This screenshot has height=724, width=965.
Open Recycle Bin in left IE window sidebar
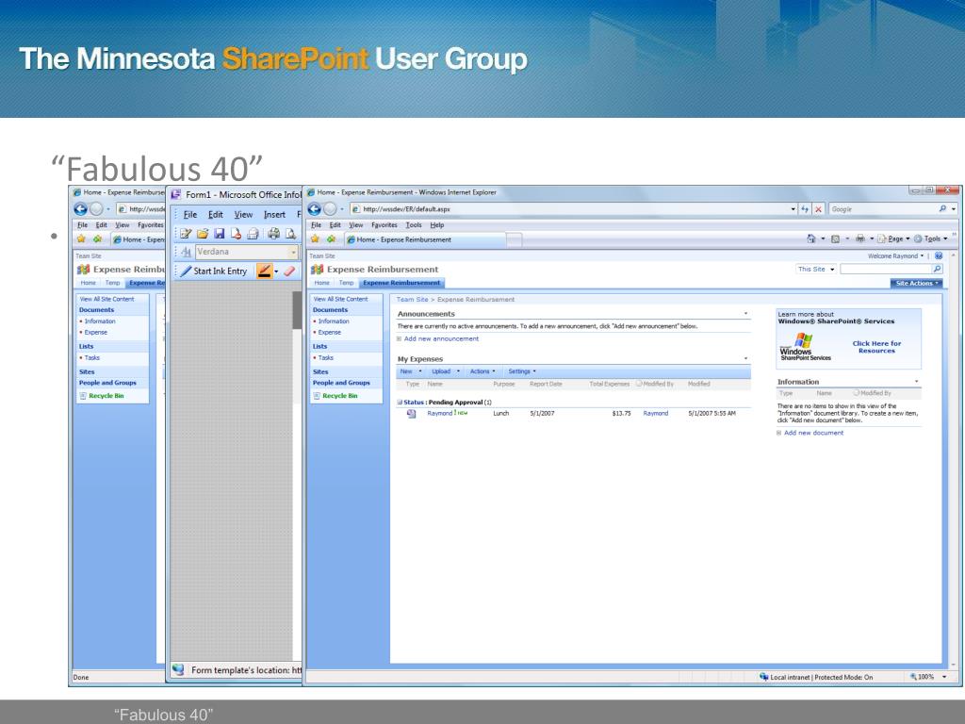[106, 396]
